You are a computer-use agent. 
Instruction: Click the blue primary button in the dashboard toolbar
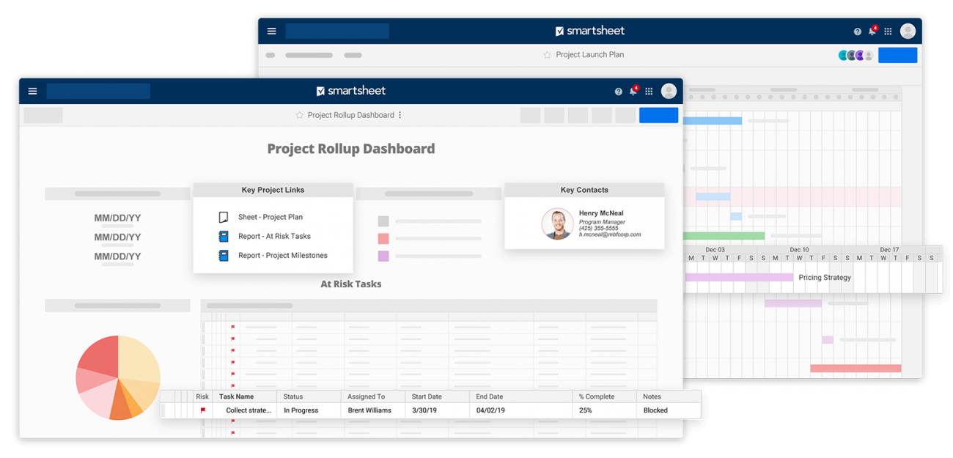[658, 115]
